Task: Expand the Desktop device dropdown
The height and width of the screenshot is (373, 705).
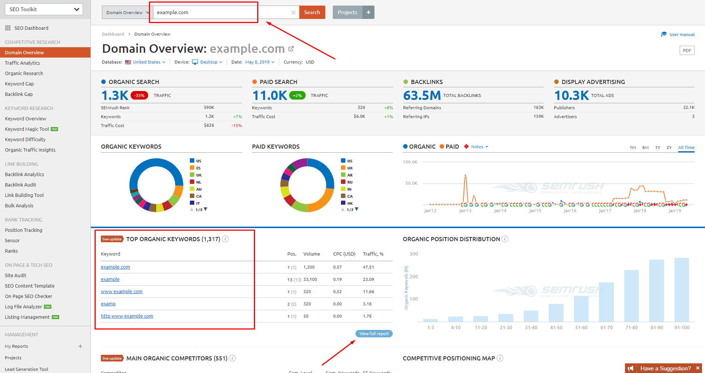Action: click(x=211, y=62)
